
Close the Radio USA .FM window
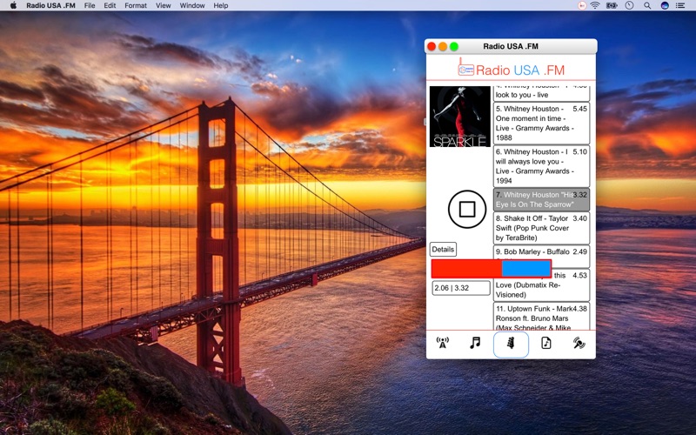click(432, 47)
